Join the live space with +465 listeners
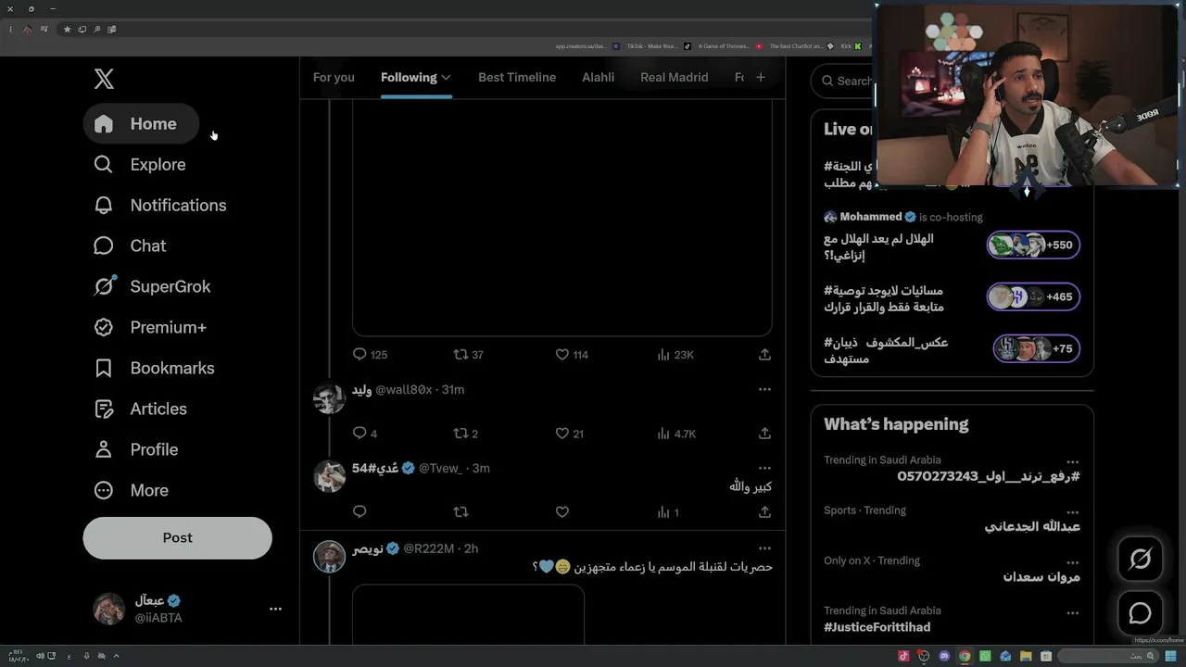This screenshot has width=1186, height=667. point(1032,297)
